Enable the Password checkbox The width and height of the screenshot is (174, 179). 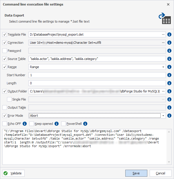point(5,51)
